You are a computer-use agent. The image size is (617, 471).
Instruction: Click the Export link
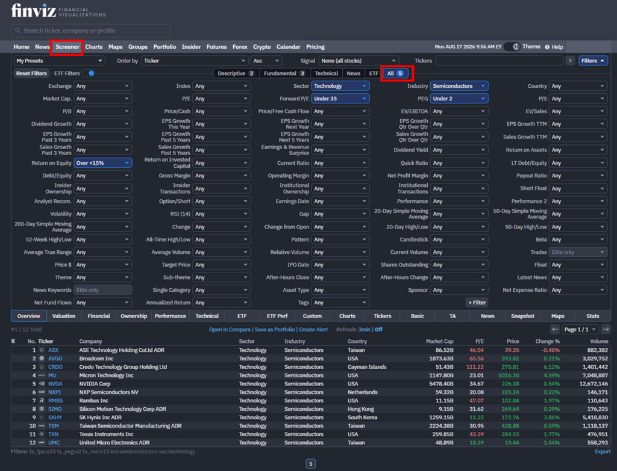click(x=603, y=451)
